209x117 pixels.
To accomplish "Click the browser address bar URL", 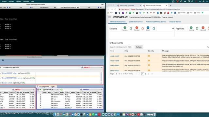I will [x=156, y=9].
